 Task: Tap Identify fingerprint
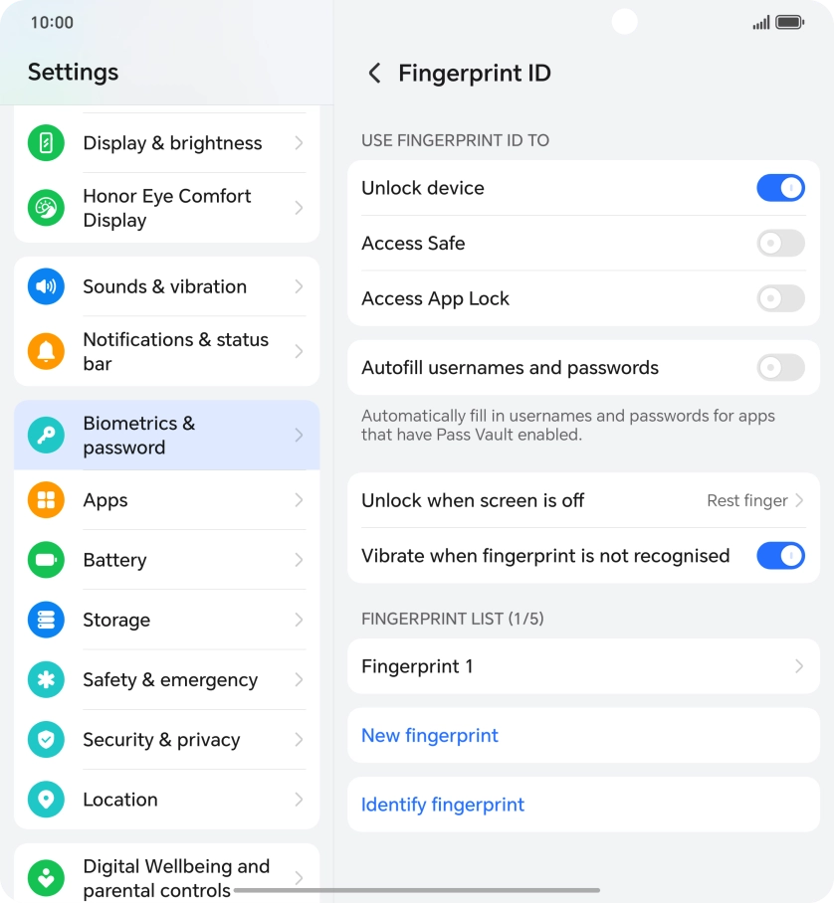tap(442, 805)
